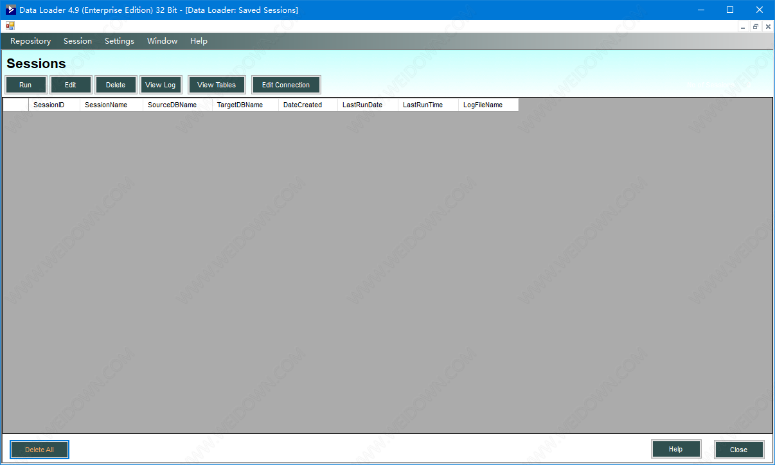Click the Delete button in the toolbar
Screen dimensions: 775x465
tap(116, 85)
